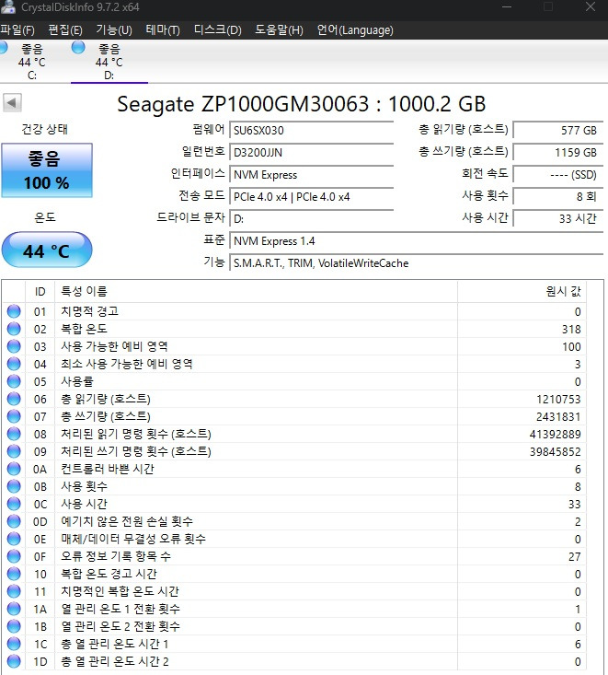The image size is (608, 675).
Task: Click the status orb for 05 사용률
Action: point(14,381)
